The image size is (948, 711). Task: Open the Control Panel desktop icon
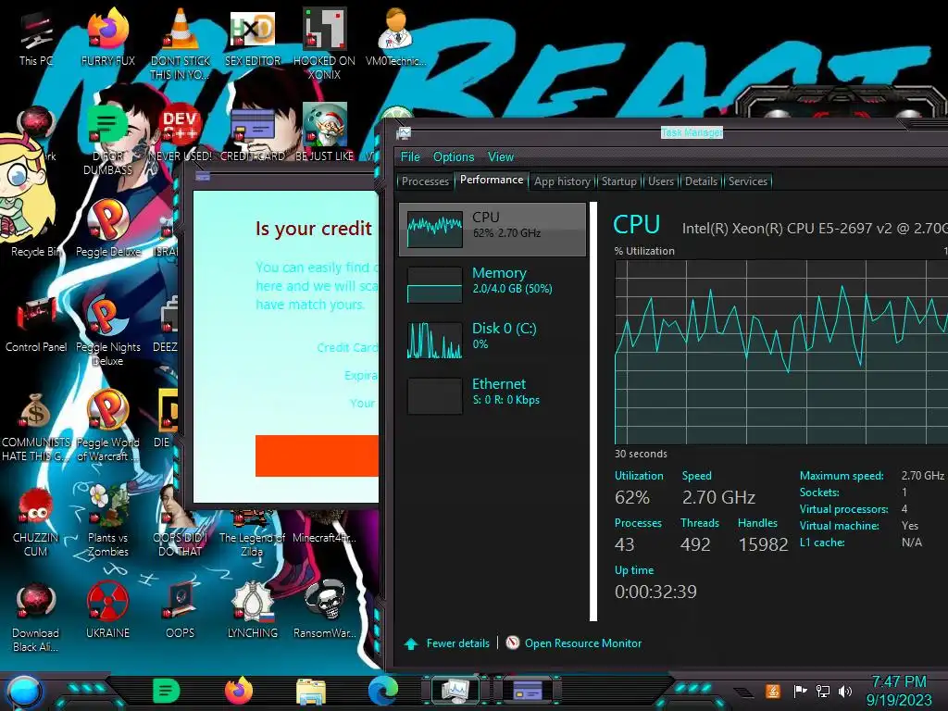pyautogui.click(x=36, y=324)
